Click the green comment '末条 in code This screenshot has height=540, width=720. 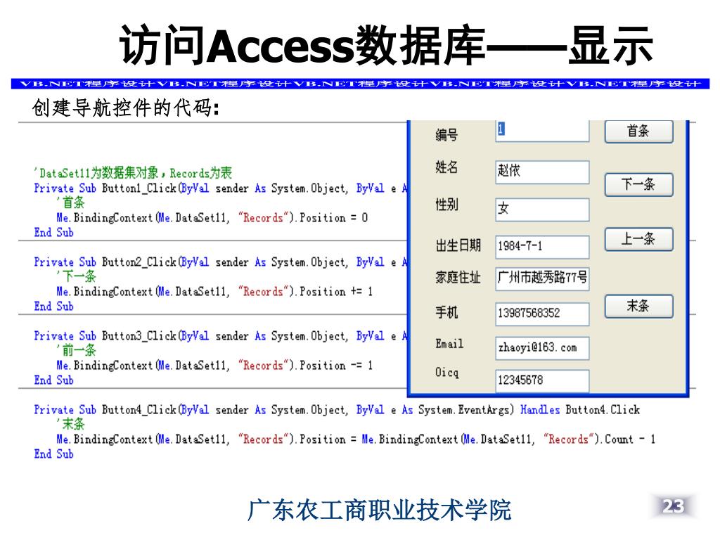pos(71,424)
